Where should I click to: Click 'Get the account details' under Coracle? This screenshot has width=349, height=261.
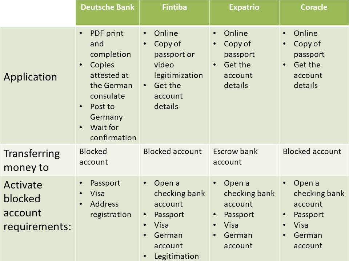coord(308,75)
